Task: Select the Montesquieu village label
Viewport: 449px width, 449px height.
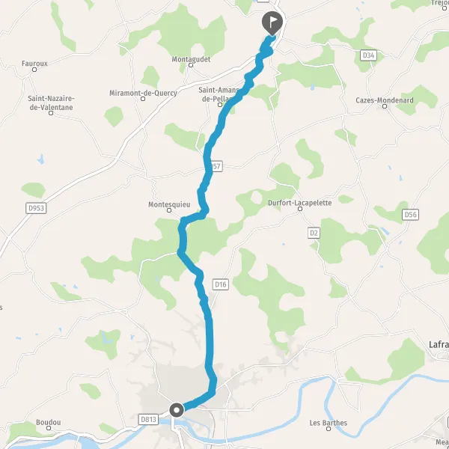Action: (x=169, y=204)
